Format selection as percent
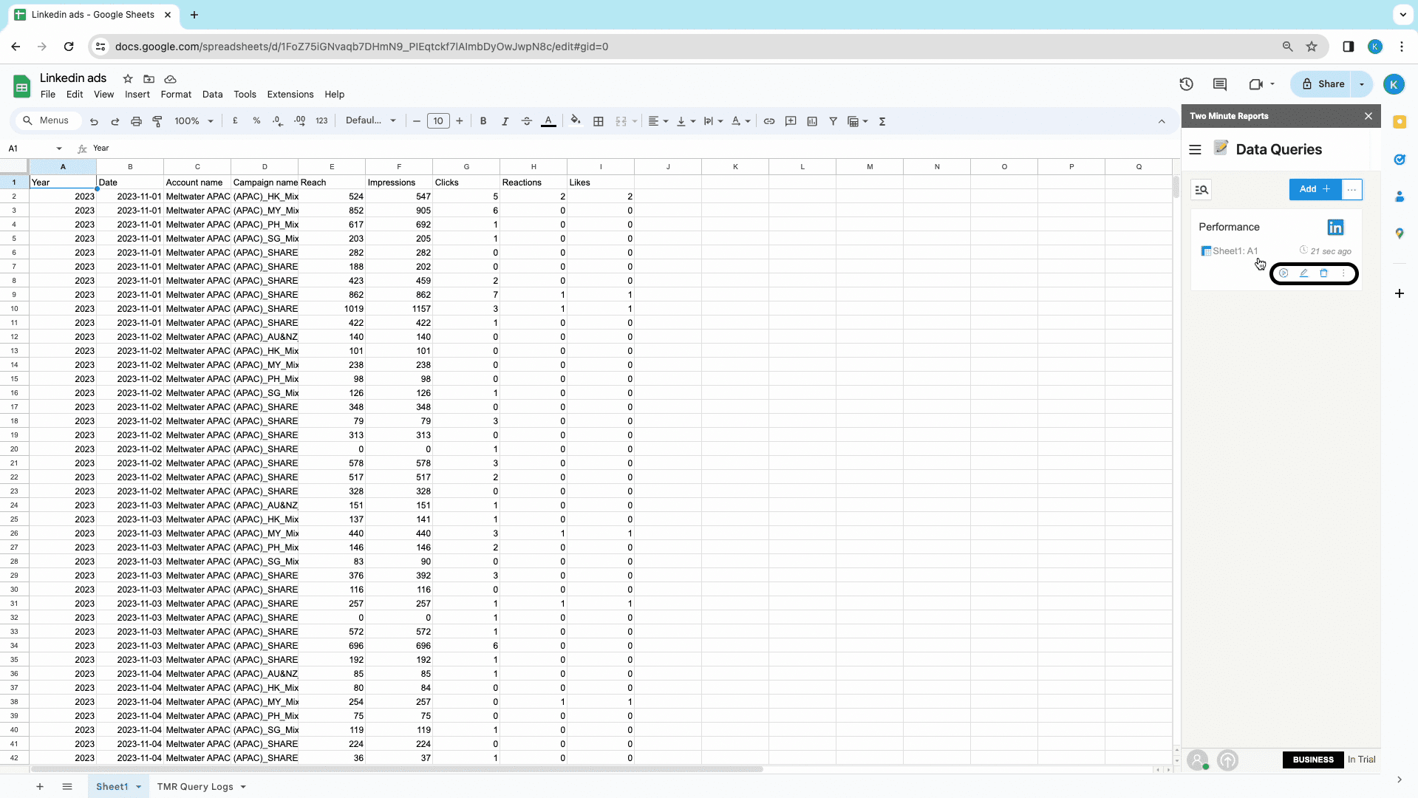The height and width of the screenshot is (798, 1418). click(x=256, y=120)
